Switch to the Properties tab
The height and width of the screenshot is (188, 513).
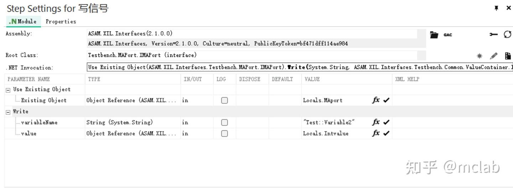(x=61, y=21)
